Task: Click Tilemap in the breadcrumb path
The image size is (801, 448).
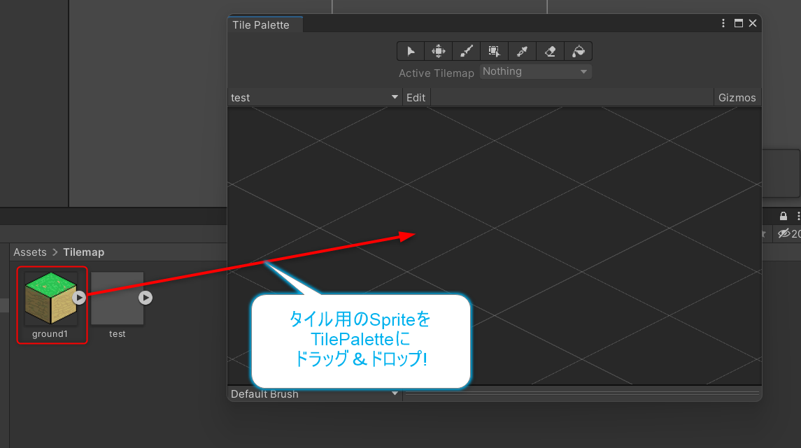Action: [x=83, y=252]
